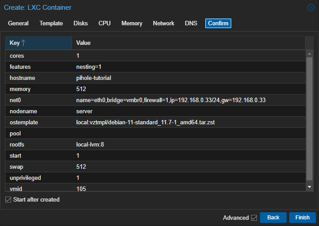
Task: Click Finish to create the container
Action: click(302, 218)
